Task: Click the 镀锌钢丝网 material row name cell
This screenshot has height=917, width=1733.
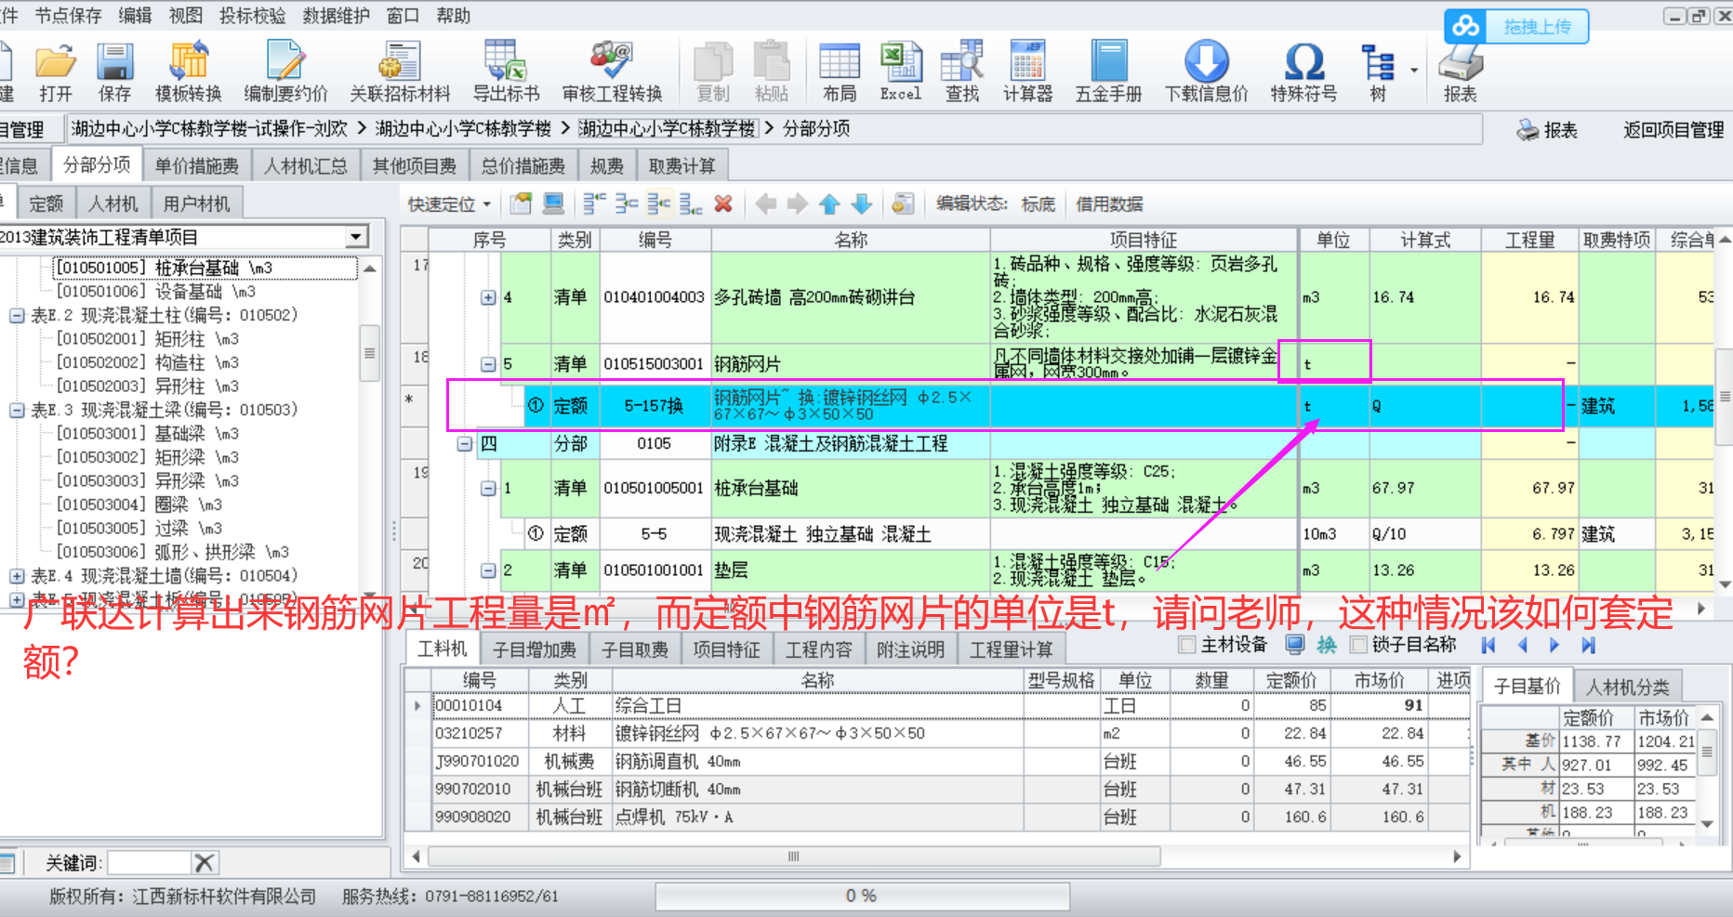Action: [x=818, y=733]
